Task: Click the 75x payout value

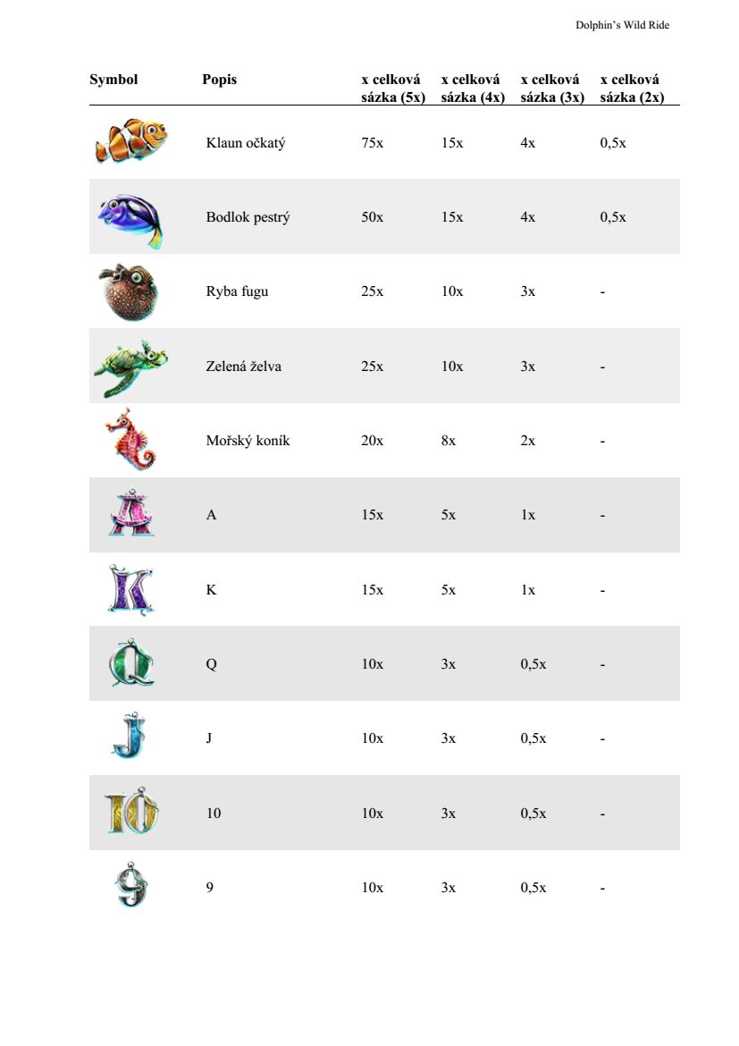Action: coord(373,143)
